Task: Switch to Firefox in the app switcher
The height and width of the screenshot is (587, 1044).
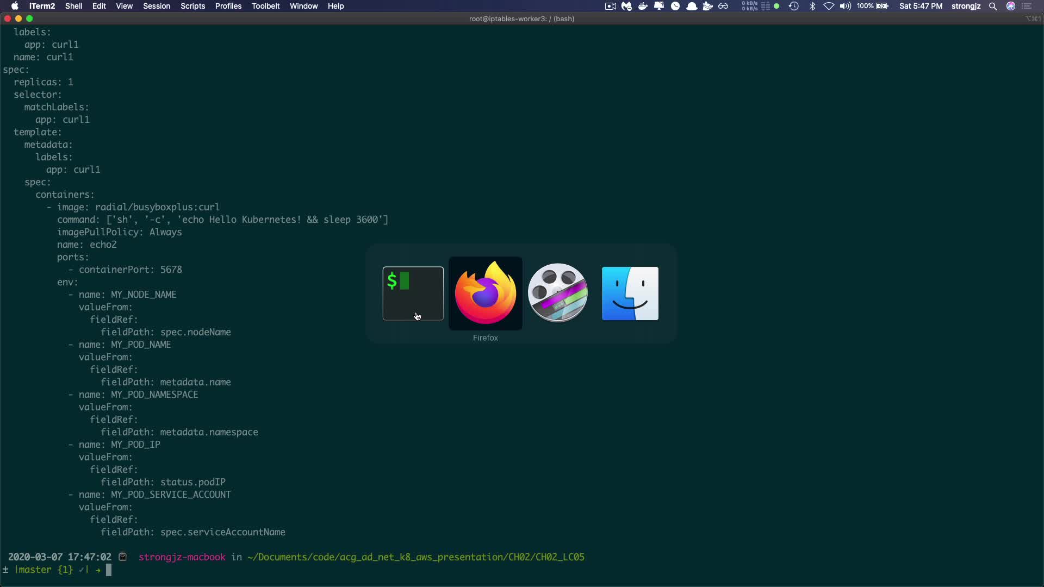Action: point(485,293)
